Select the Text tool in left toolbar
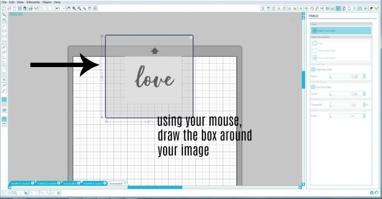The width and height of the screenshot is (382, 199). point(4,79)
